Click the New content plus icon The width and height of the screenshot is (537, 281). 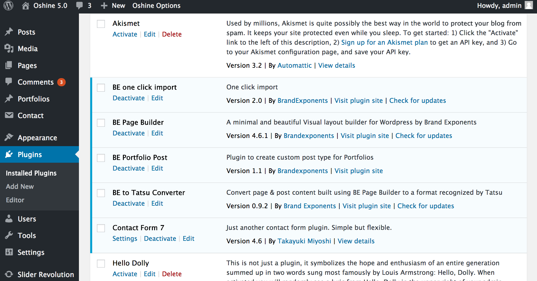click(104, 5)
